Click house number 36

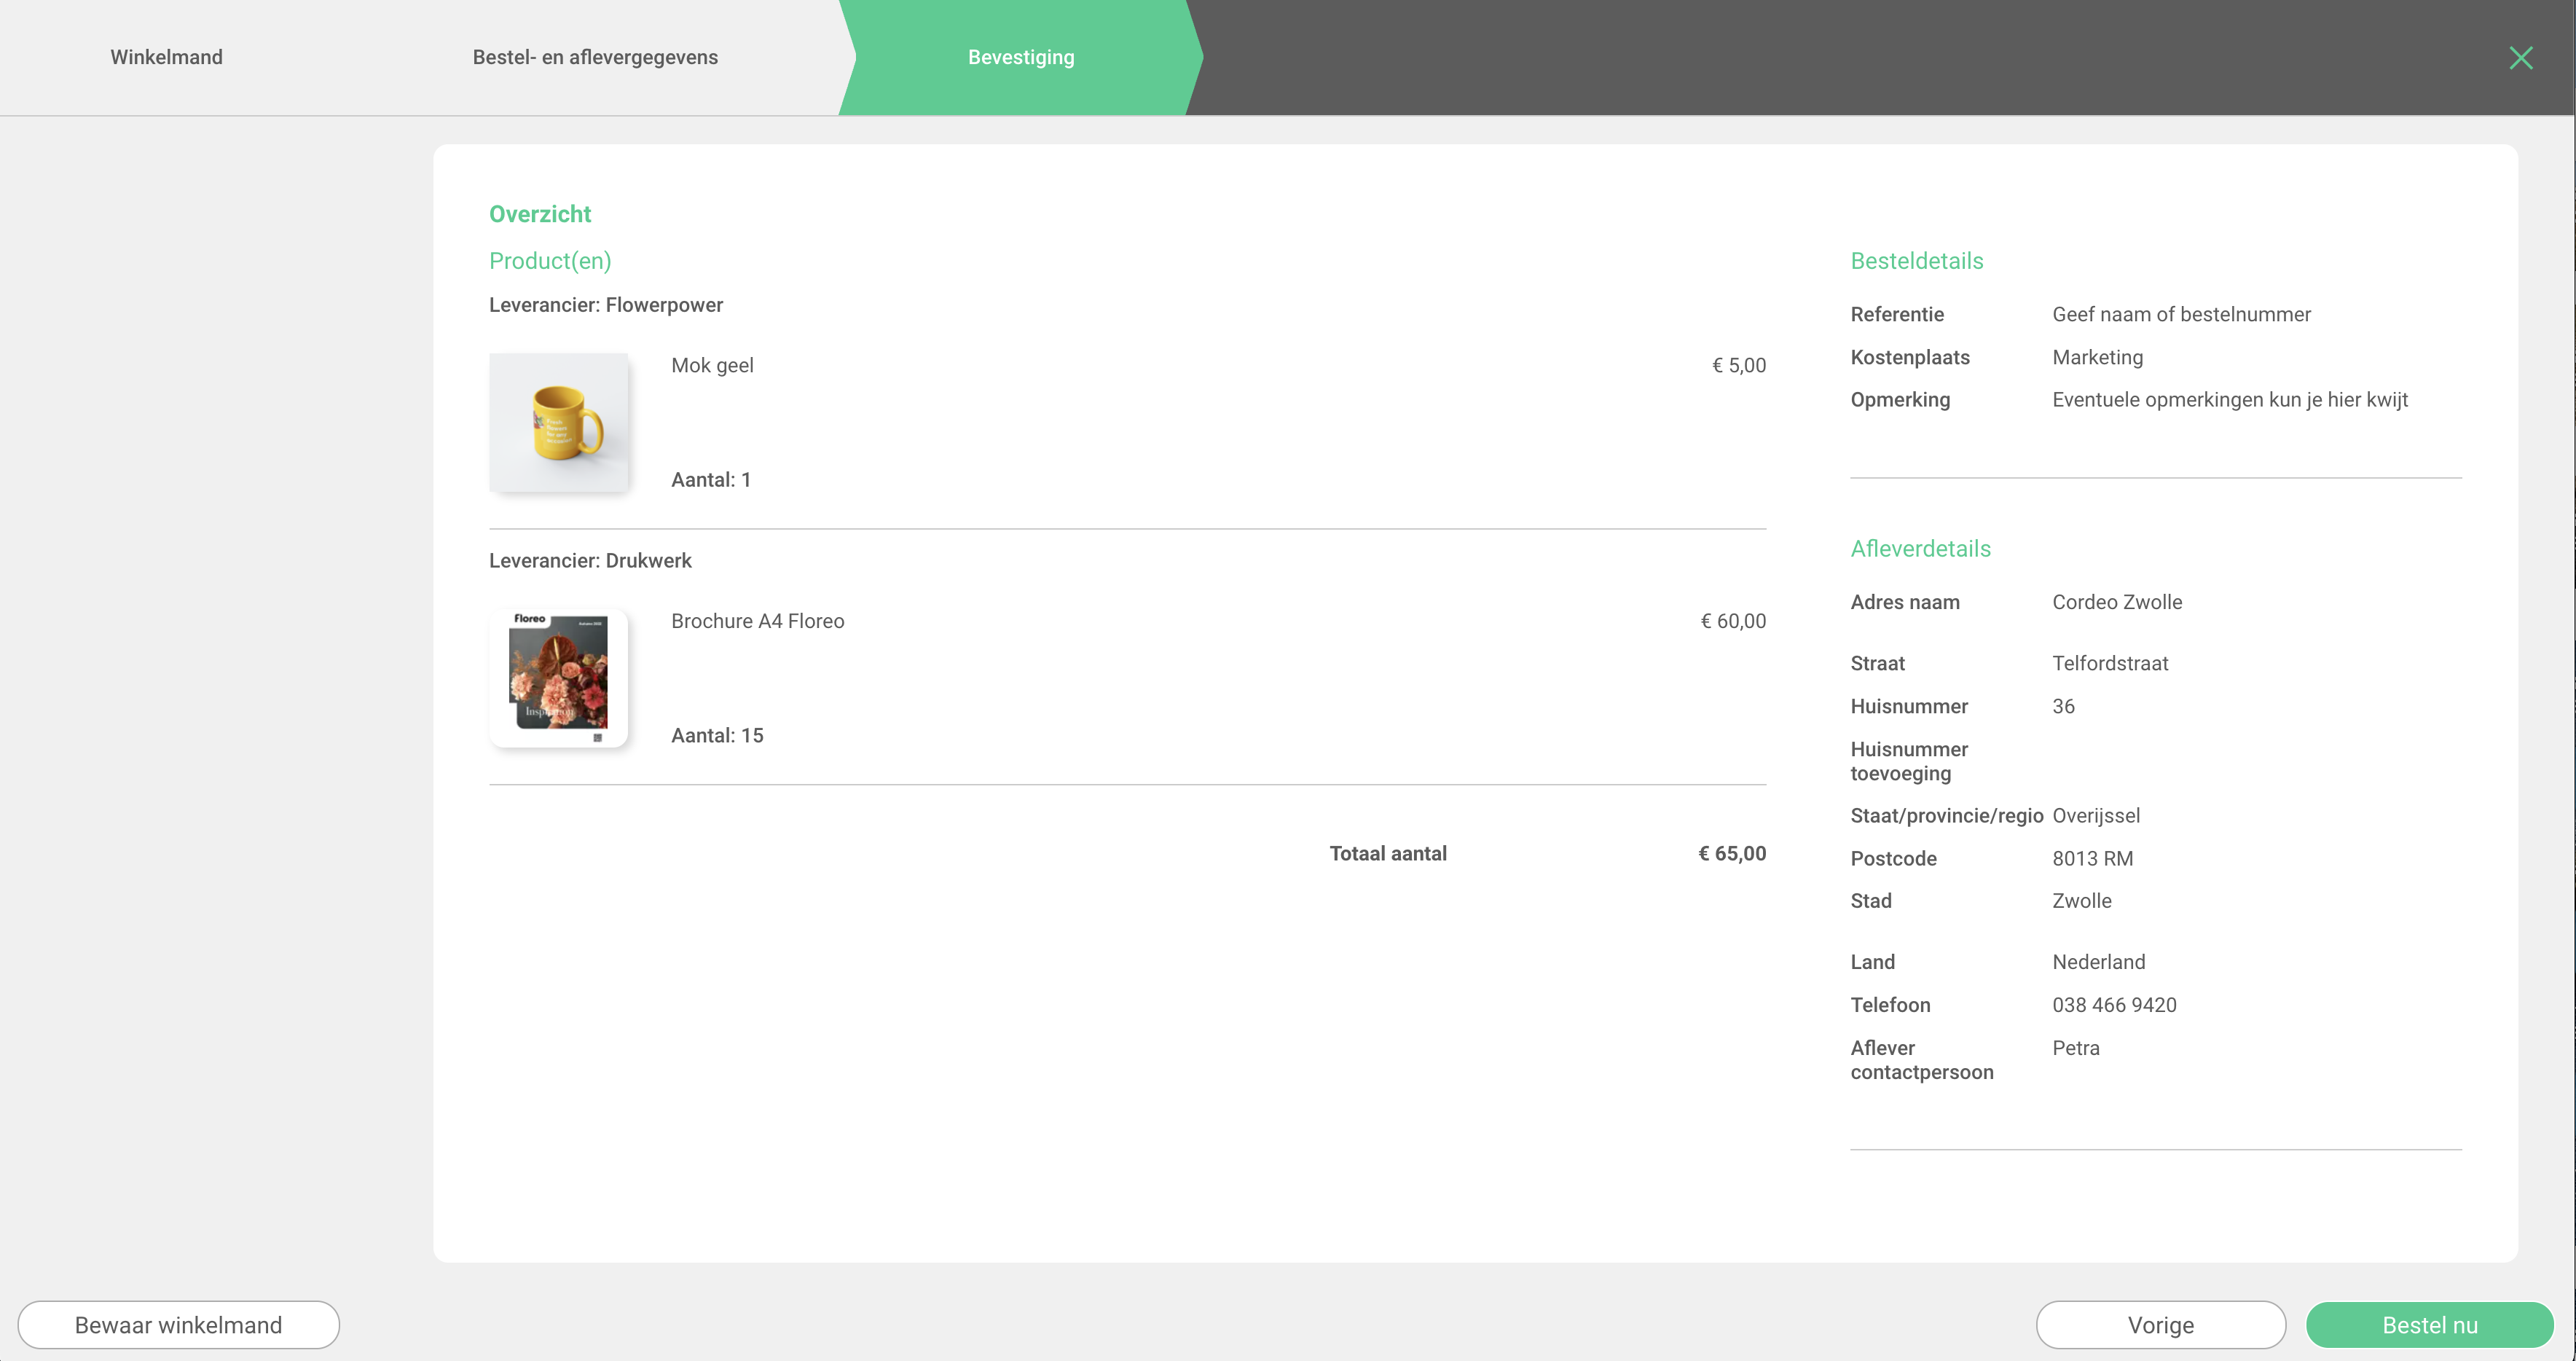[2063, 706]
